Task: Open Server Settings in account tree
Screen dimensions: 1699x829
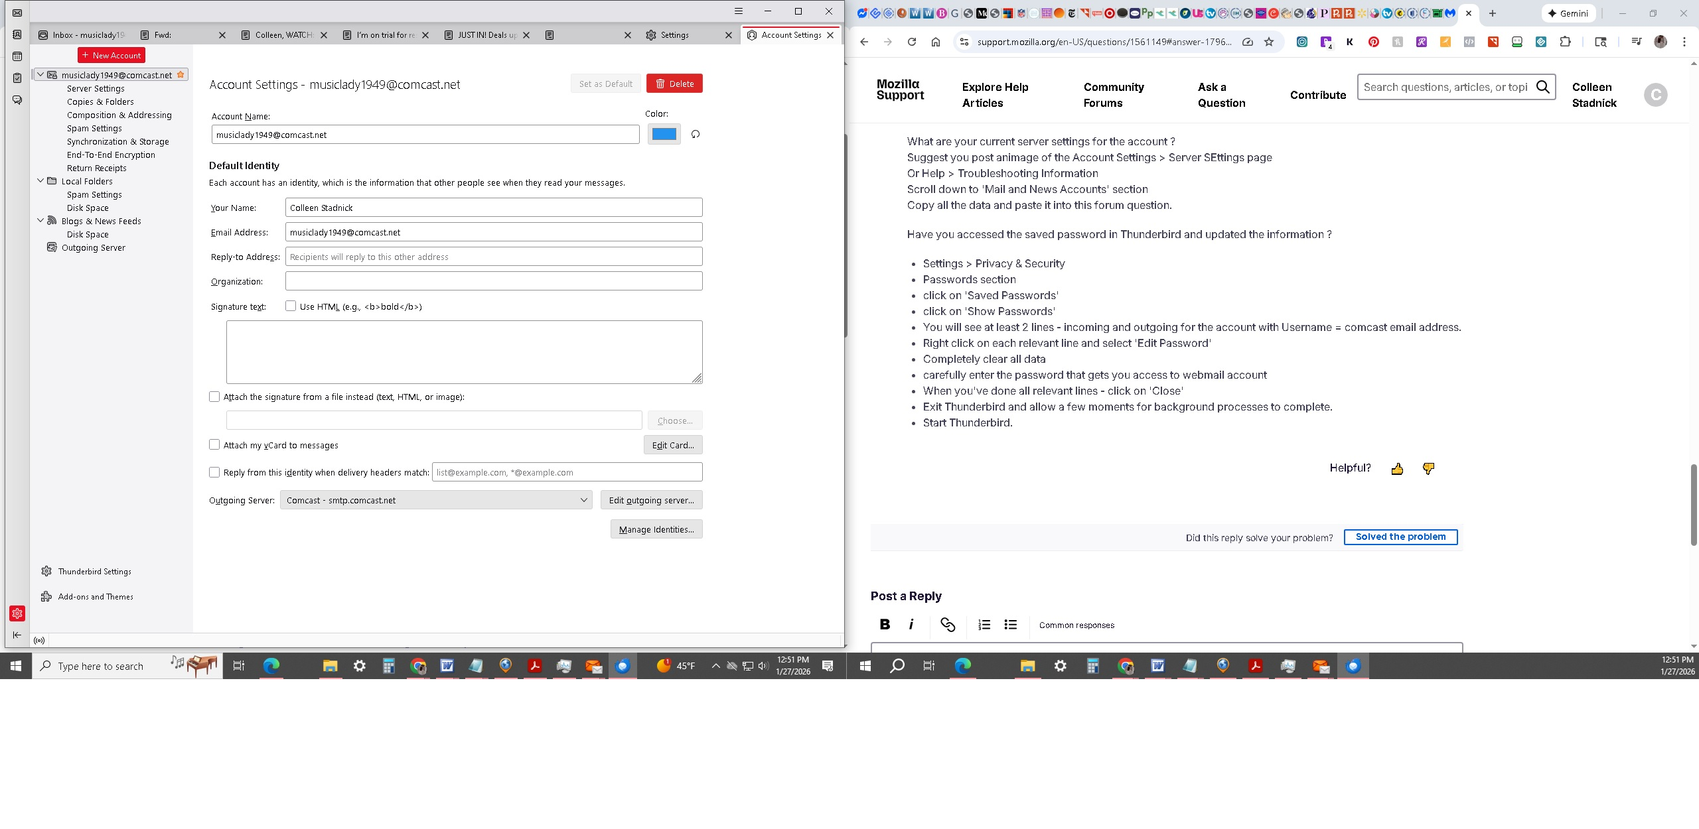Action: tap(96, 88)
